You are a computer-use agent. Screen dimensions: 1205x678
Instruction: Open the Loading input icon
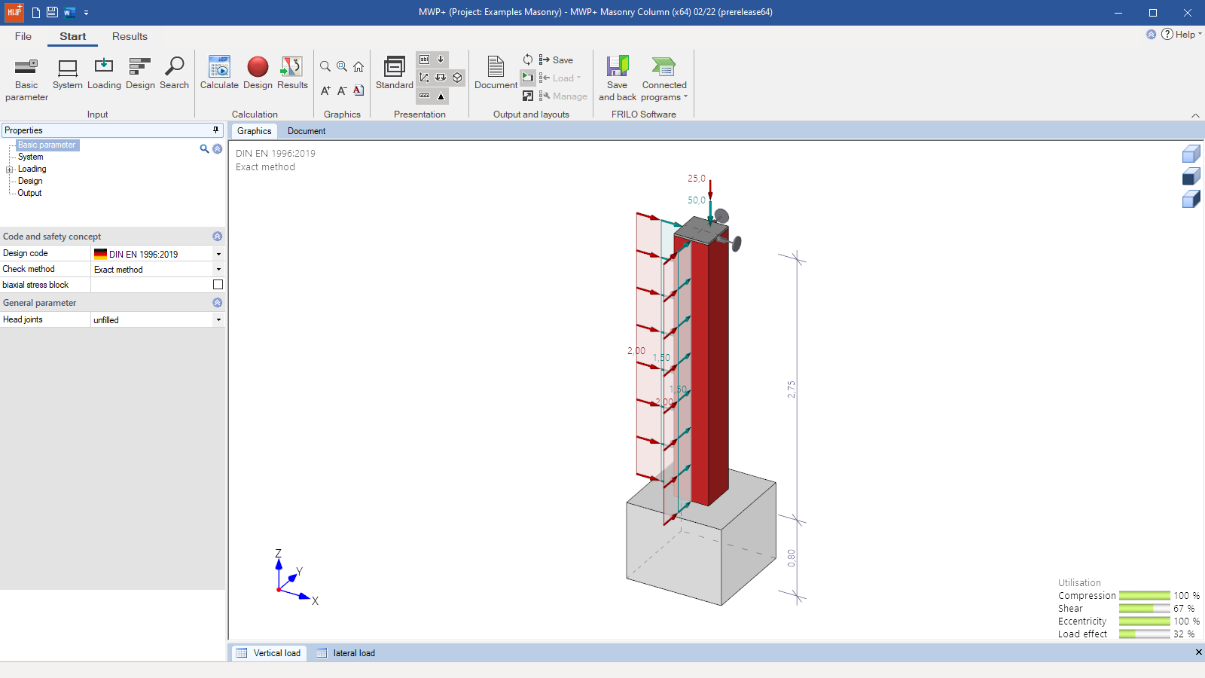[104, 73]
